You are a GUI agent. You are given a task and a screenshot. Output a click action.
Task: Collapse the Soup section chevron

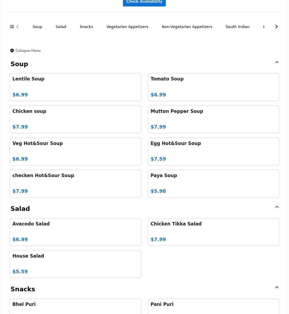pyautogui.click(x=277, y=62)
